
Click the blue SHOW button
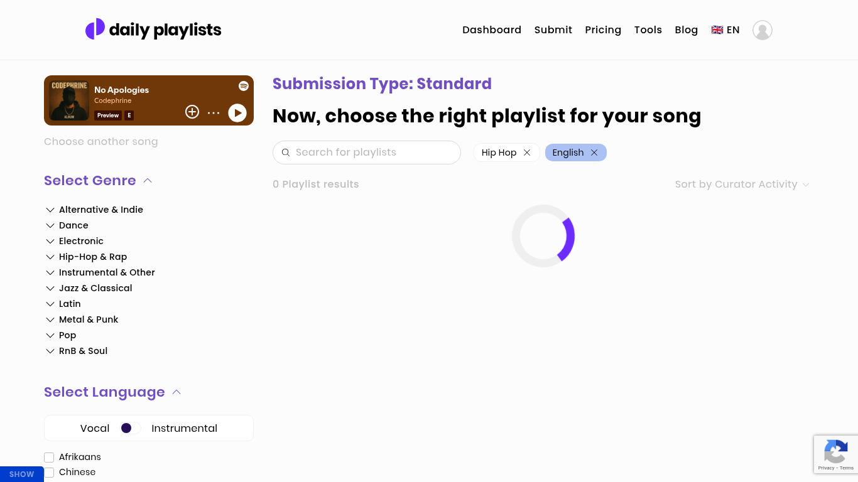point(22,474)
